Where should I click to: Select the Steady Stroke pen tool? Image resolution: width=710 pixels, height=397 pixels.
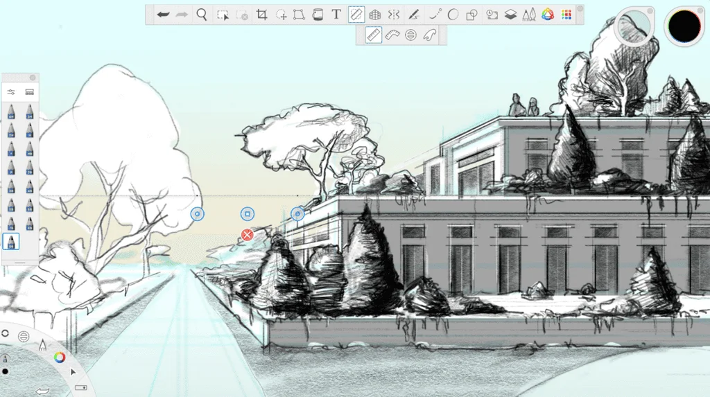pyautogui.click(x=413, y=15)
